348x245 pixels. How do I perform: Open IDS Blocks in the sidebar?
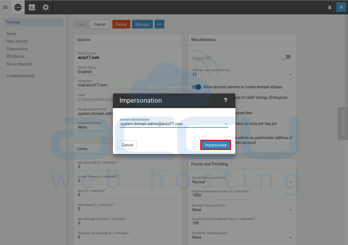pyautogui.click(x=16, y=56)
